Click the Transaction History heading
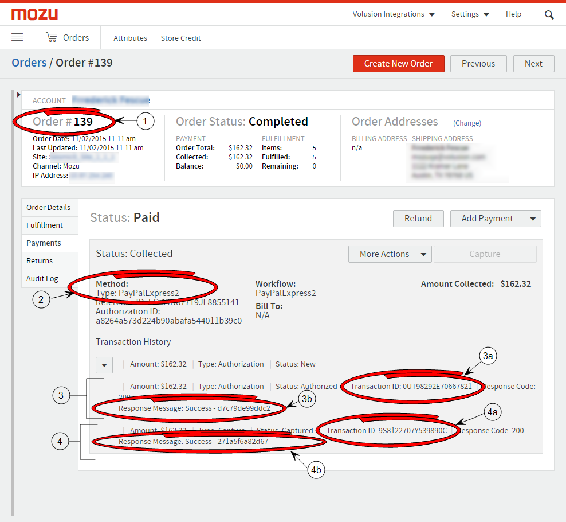 pyautogui.click(x=133, y=342)
